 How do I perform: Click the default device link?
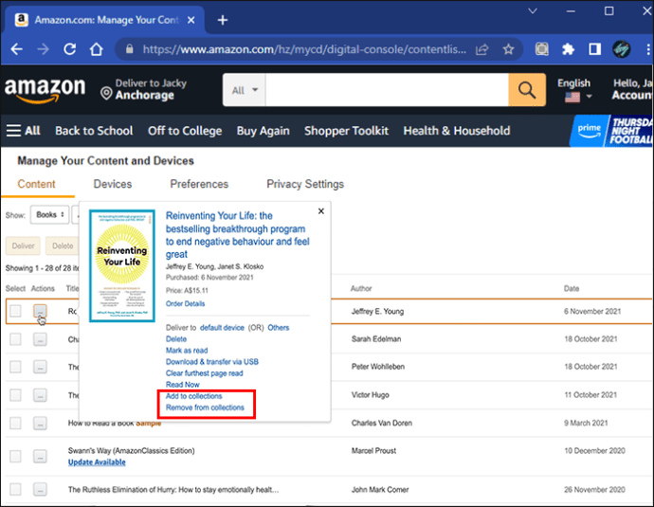[x=222, y=328]
